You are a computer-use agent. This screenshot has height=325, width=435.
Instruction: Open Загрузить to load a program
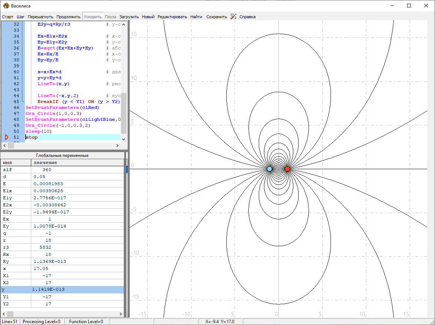[129, 17]
